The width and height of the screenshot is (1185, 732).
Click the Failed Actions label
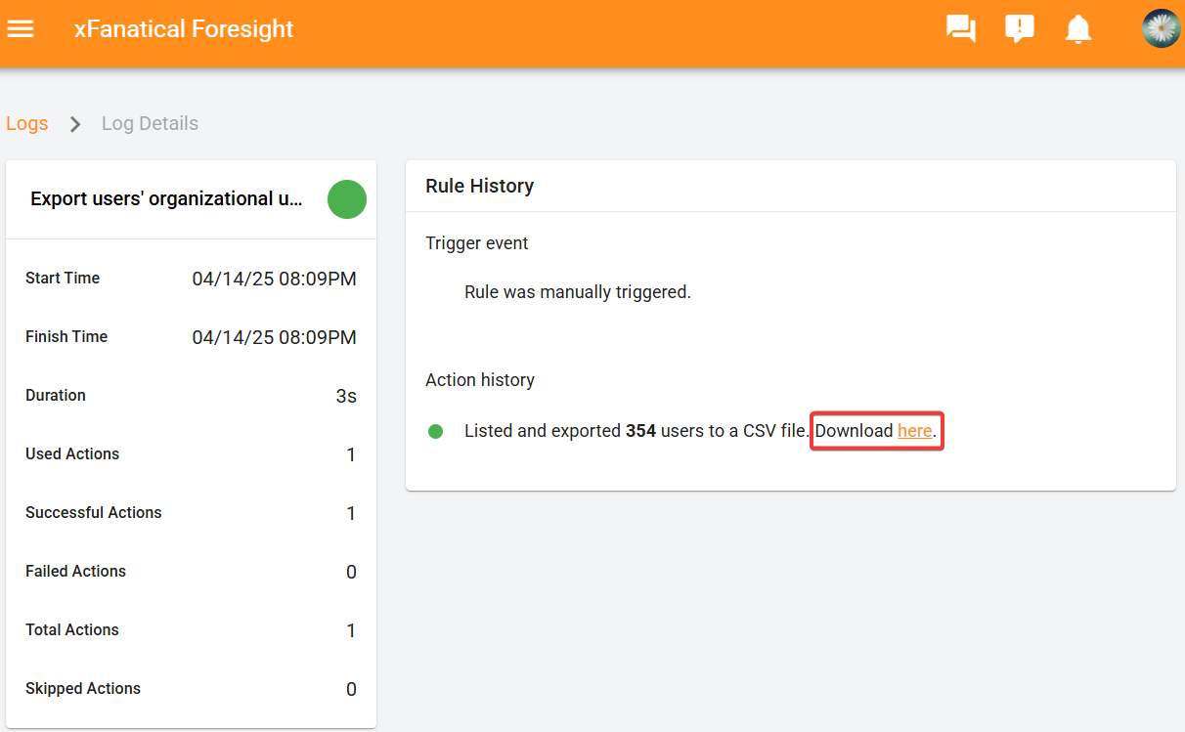(75, 572)
